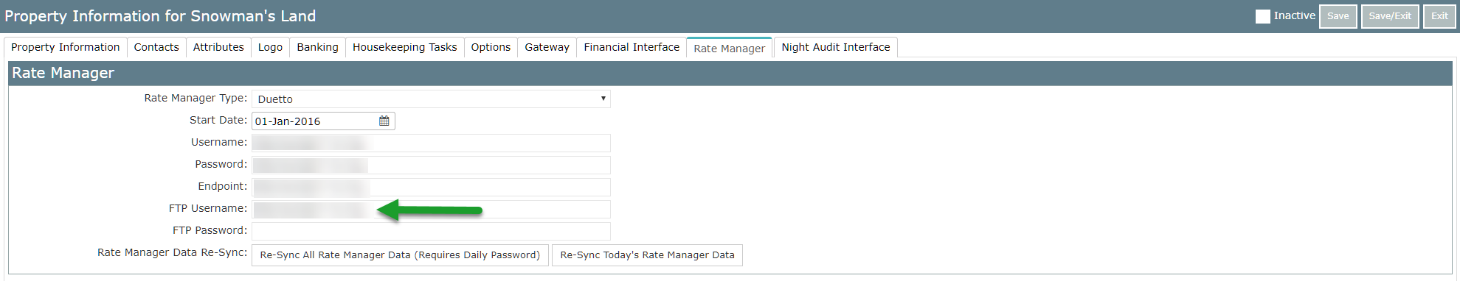
Task: Expand the Rate Manager Type dropdown
Action: pos(431,99)
